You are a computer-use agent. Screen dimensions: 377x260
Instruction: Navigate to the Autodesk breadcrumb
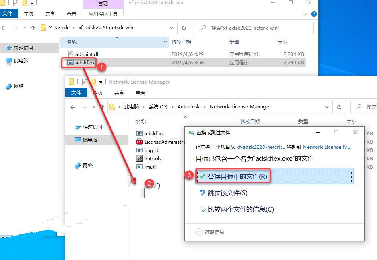(x=188, y=107)
